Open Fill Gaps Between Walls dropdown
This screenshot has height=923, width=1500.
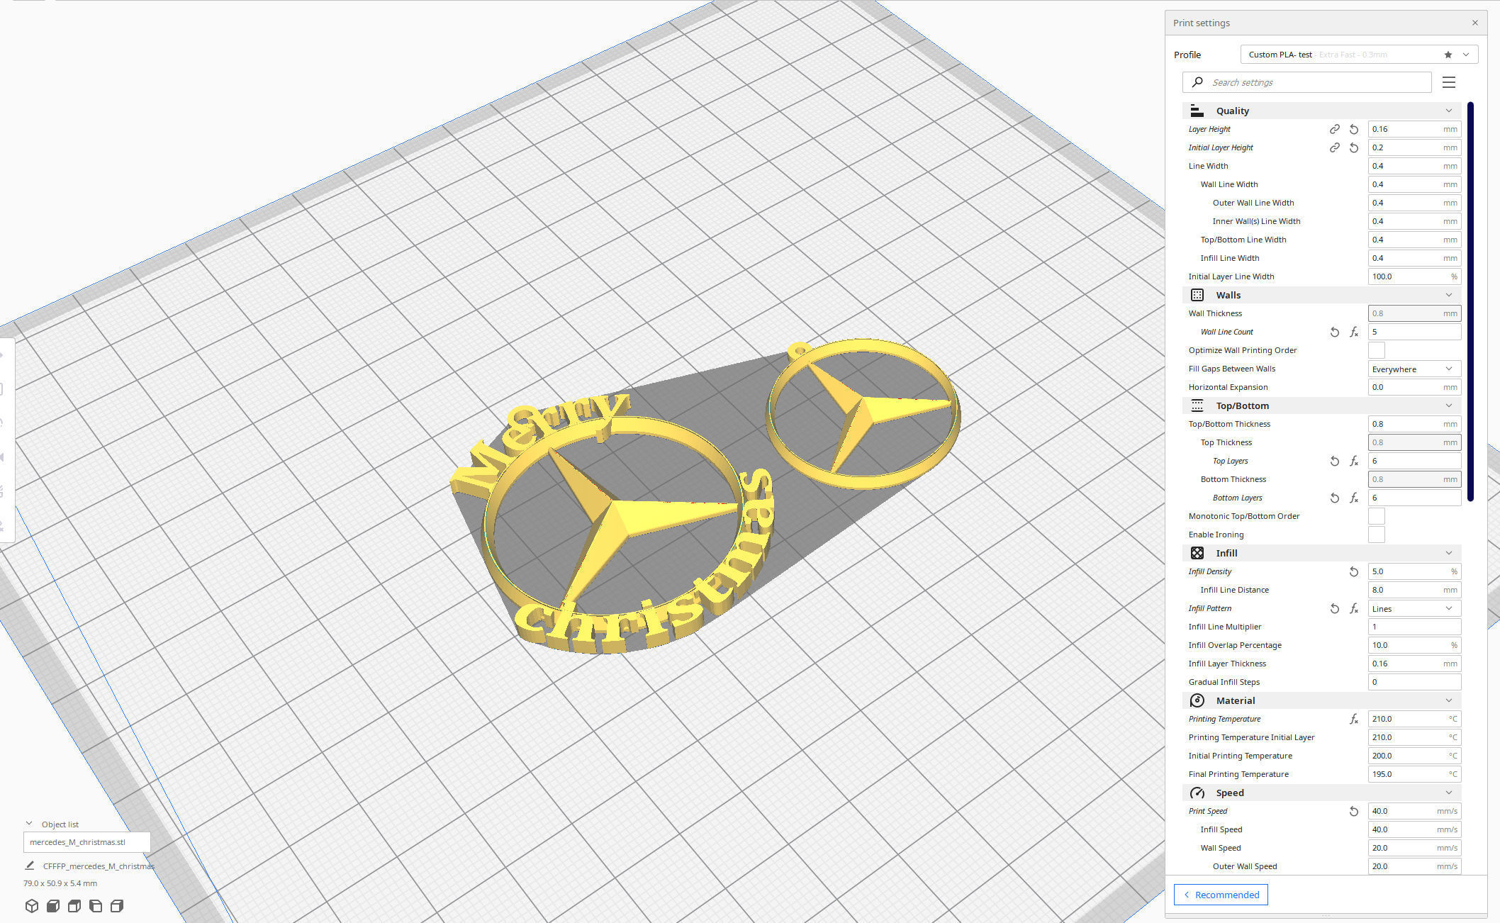(1414, 369)
